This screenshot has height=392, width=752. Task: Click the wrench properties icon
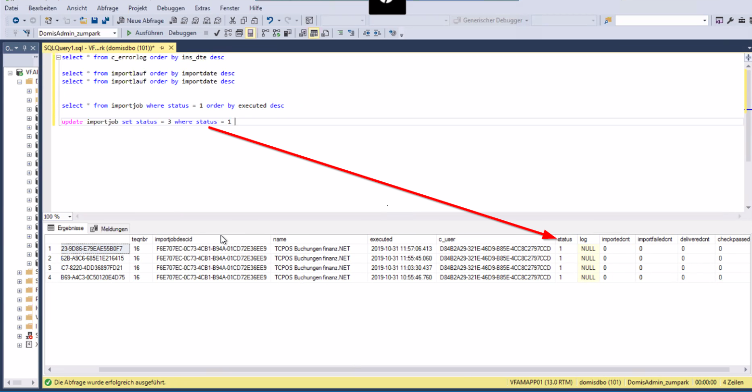[x=730, y=21]
